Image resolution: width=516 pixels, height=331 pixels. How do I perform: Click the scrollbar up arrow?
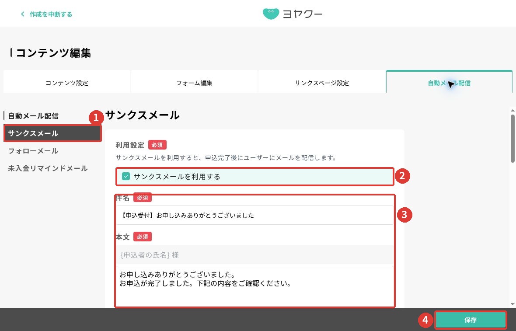point(513,110)
